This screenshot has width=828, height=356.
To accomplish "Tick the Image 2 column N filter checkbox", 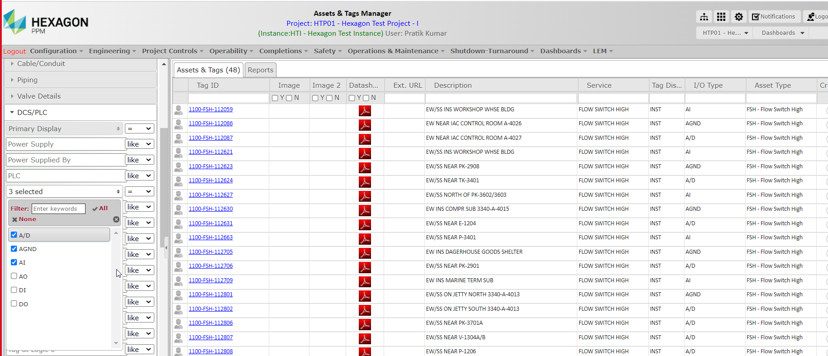I will 329,98.
